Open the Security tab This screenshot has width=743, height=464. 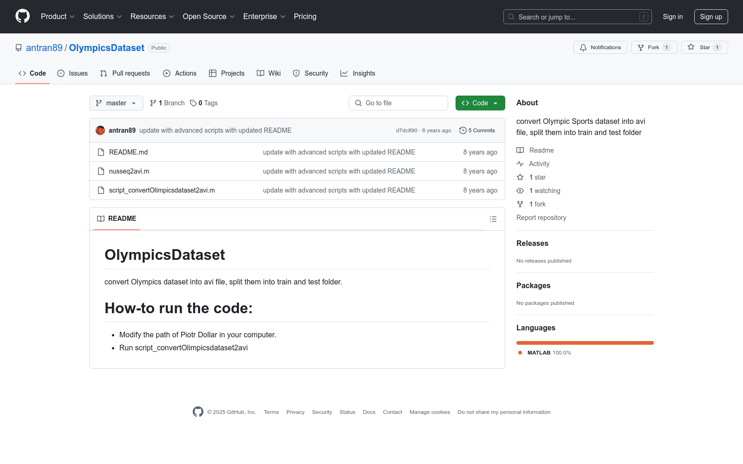pyautogui.click(x=310, y=73)
